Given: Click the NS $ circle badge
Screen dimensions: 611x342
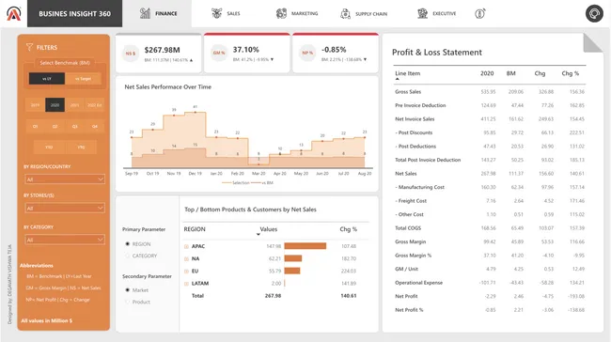Looking at the screenshot, I should coord(130,54).
